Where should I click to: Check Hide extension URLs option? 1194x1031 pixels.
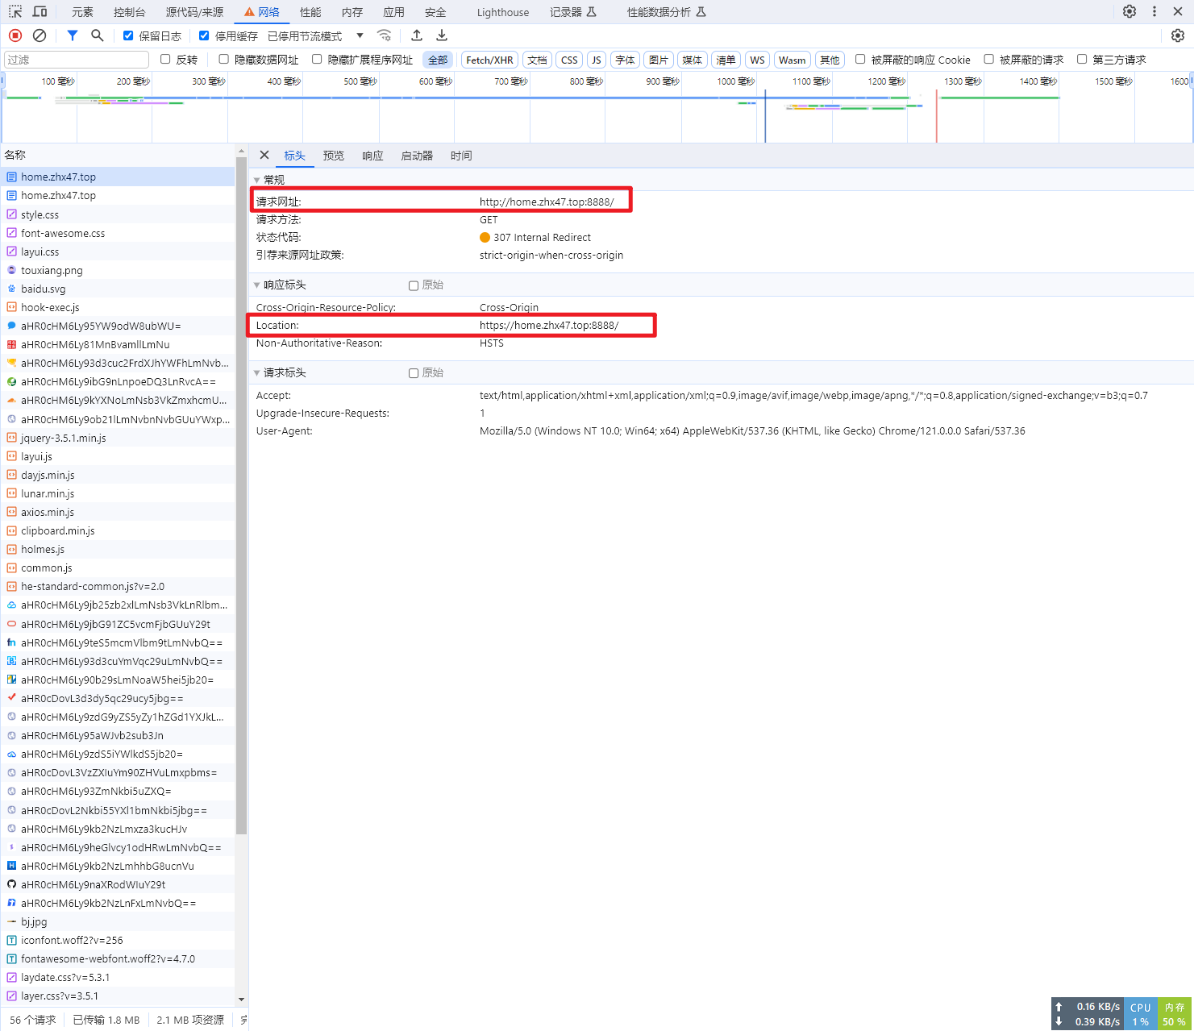click(317, 59)
